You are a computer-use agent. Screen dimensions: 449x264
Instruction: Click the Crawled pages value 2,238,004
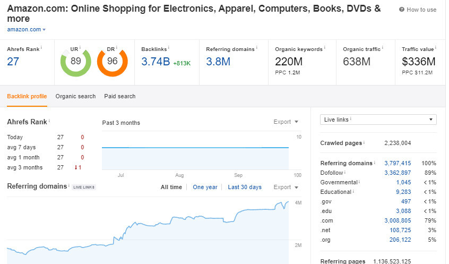(x=398, y=143)
